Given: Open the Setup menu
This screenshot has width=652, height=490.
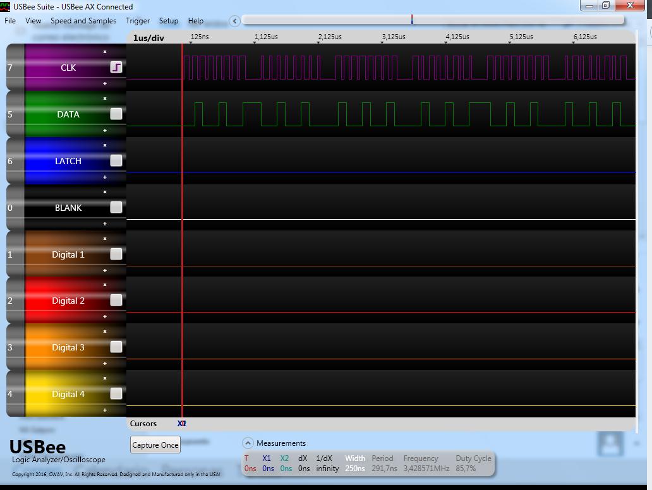Looking at the screenshot, I should (x=169, y=21).
